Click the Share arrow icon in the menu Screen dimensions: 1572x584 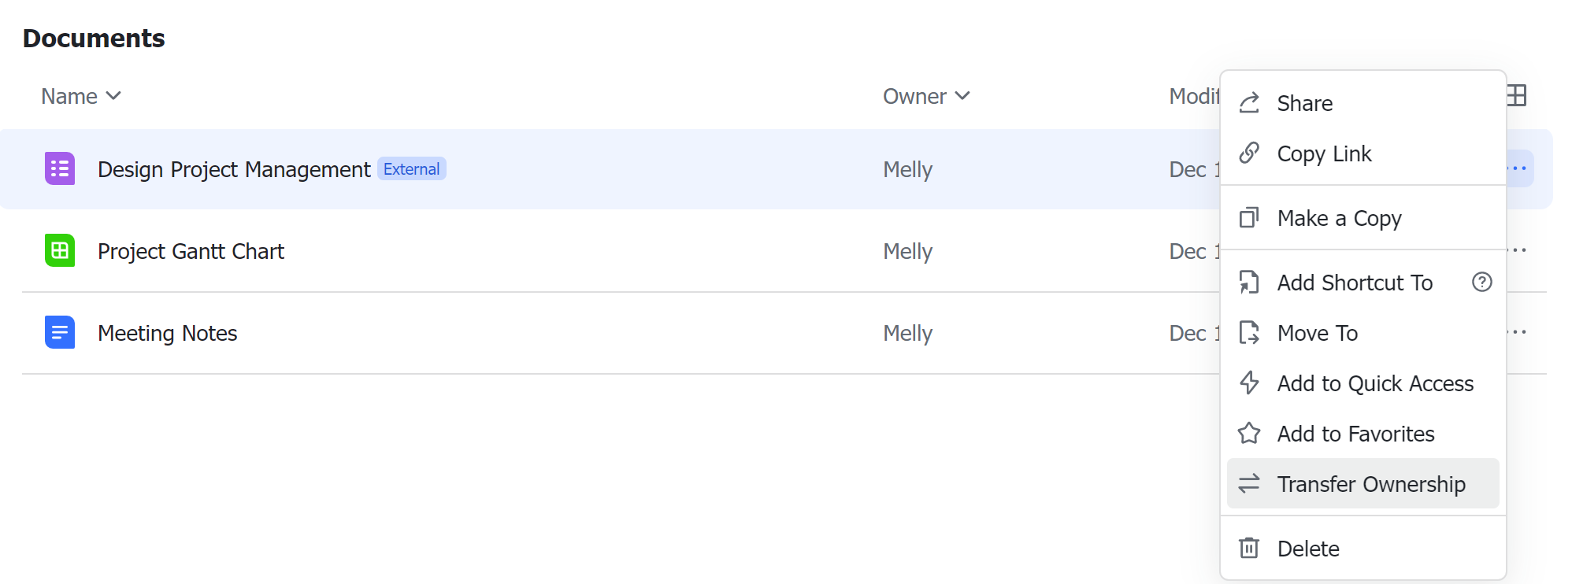(x=1249, y=102)
